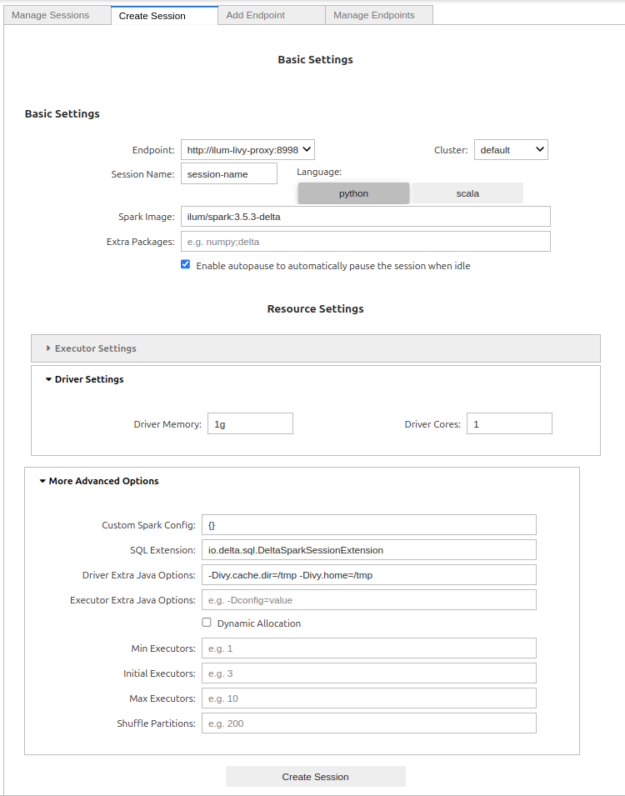Disable autopause for idle sessions

click(x=185, y=264)
